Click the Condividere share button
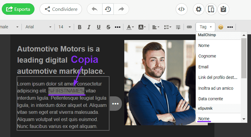Screen dimensions: 251x137 61,9
